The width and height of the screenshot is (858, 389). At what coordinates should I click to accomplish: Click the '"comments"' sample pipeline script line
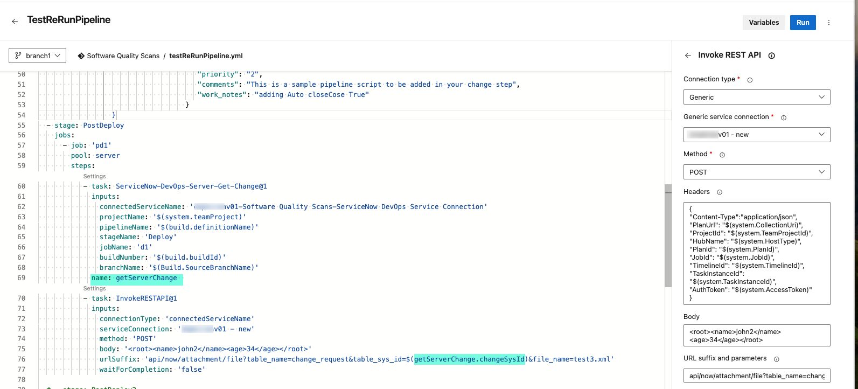(x=358, y=85)
